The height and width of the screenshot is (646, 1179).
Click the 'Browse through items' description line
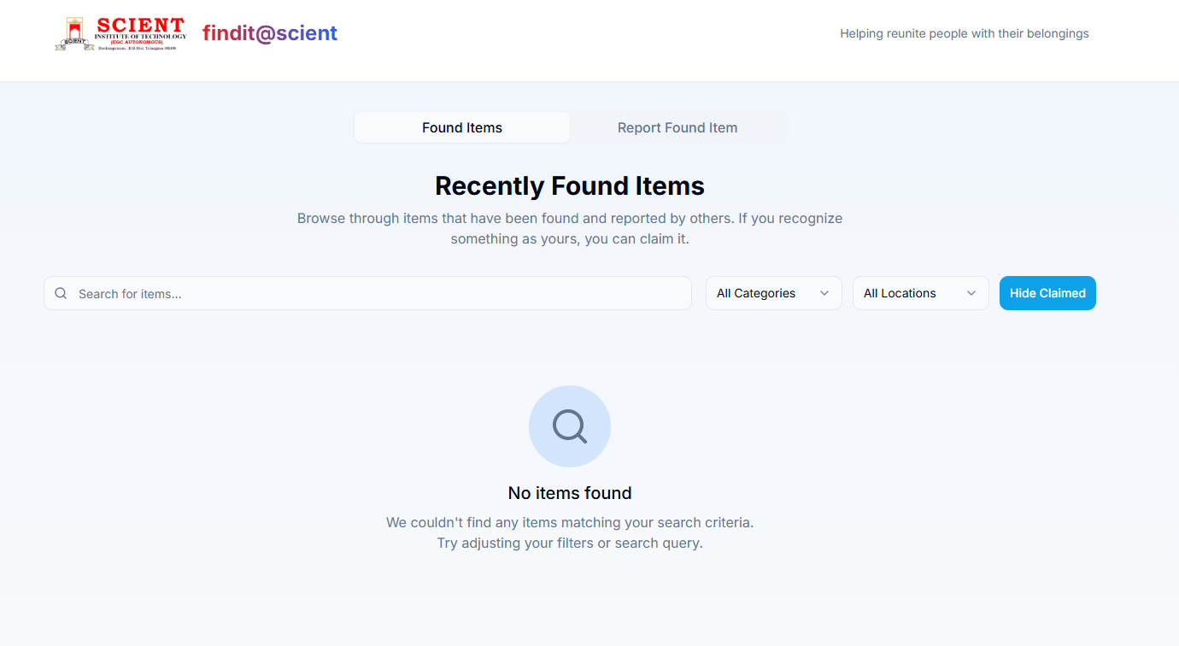click(570, 218)
